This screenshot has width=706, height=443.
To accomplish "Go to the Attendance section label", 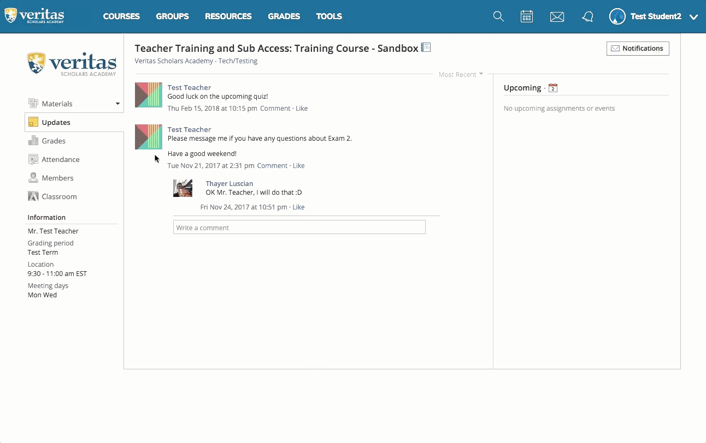I will (61, 159).
